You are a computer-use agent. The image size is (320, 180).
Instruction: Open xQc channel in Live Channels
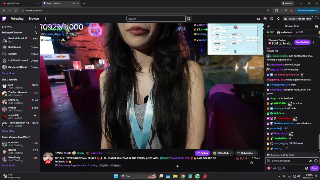pyautogui.click(x=20, y=86)
